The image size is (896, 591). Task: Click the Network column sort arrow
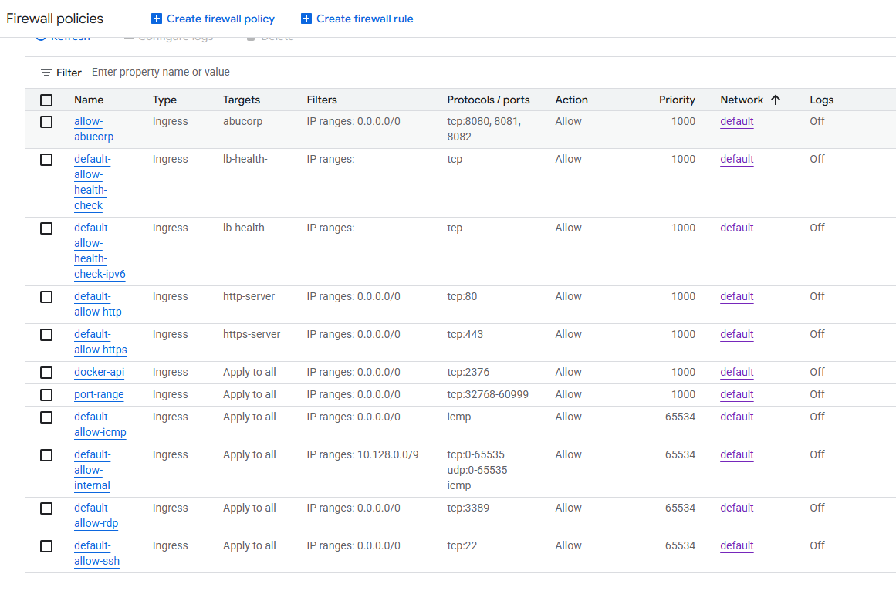pos(776,100)
